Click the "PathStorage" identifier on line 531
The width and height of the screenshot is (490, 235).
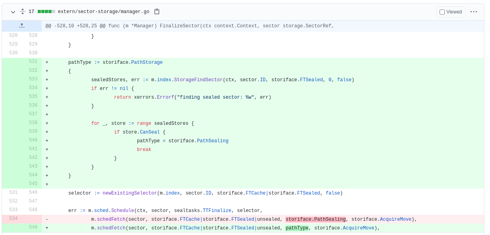147,63
